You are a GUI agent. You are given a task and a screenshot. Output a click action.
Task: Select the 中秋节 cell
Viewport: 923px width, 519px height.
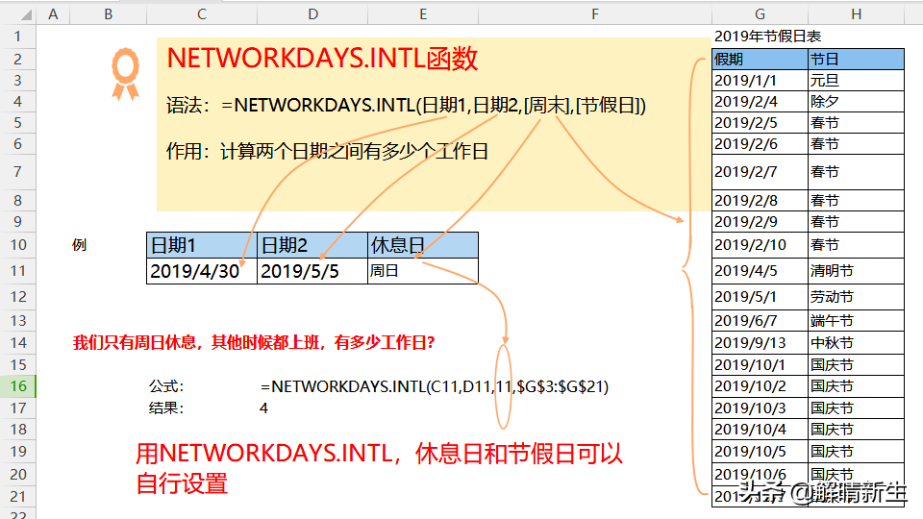pyautogui.click(x=857, y=342)
